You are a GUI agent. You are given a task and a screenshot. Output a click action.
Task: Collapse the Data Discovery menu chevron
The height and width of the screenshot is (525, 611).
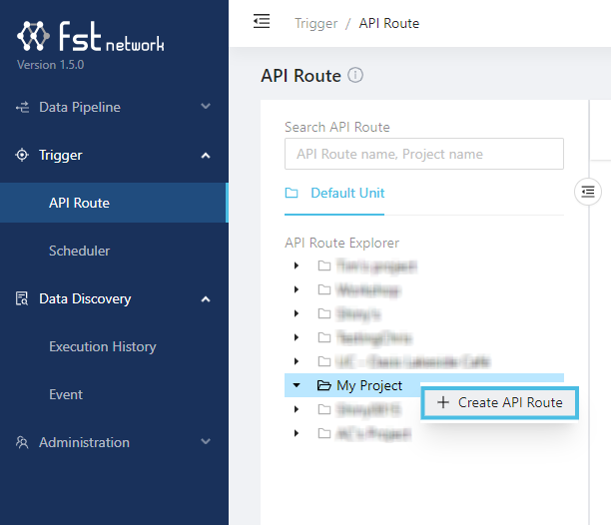206,298
